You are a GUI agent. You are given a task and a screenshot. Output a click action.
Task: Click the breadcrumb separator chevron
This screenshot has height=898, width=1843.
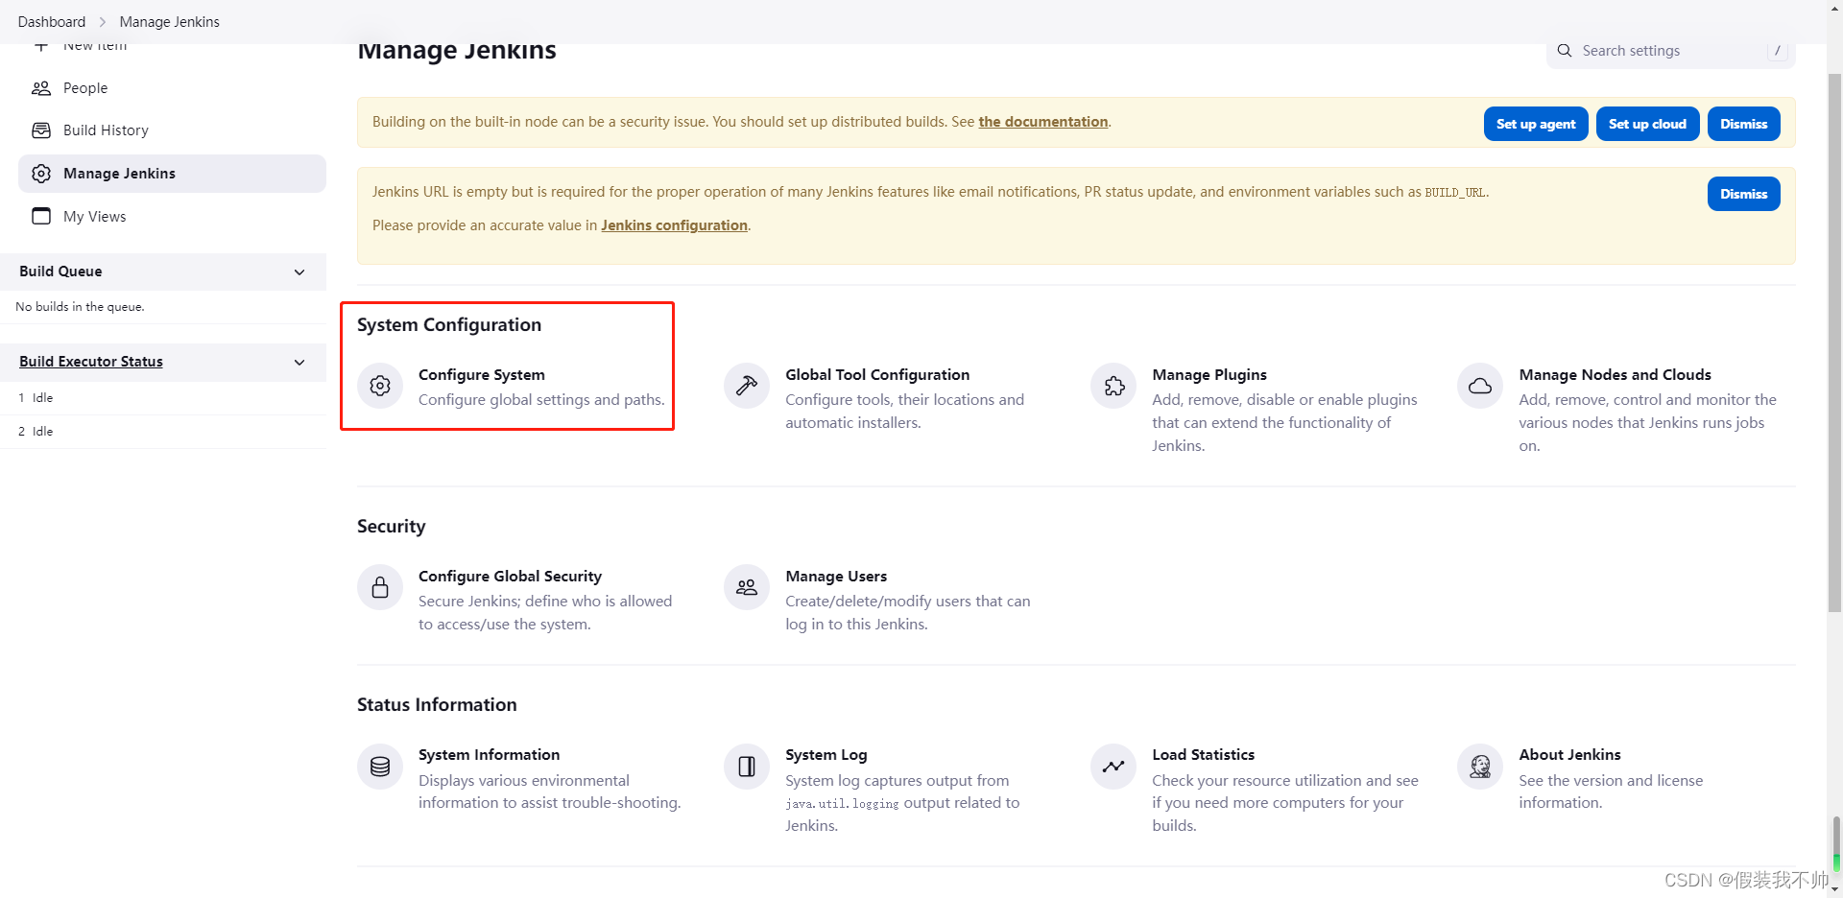(x=103, y=22)
